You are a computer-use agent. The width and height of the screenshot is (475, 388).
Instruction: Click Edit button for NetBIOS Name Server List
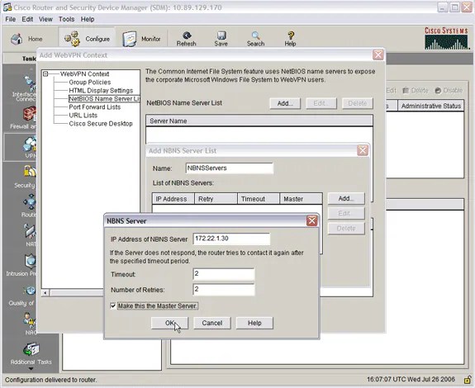click(321, 103)
